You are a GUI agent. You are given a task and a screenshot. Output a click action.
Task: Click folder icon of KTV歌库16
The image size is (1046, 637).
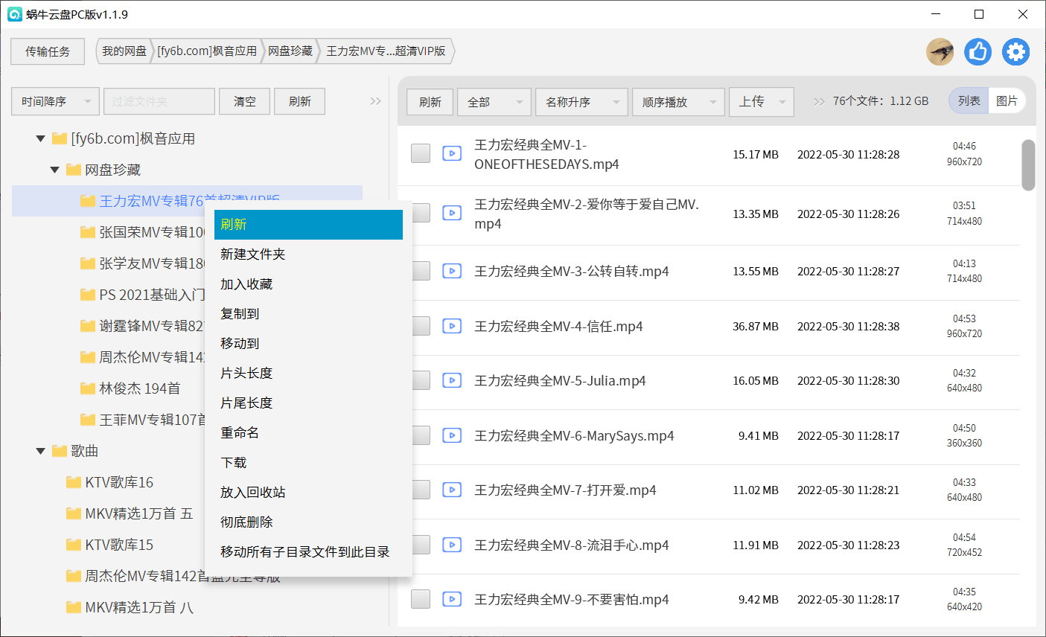click(74, 482)
